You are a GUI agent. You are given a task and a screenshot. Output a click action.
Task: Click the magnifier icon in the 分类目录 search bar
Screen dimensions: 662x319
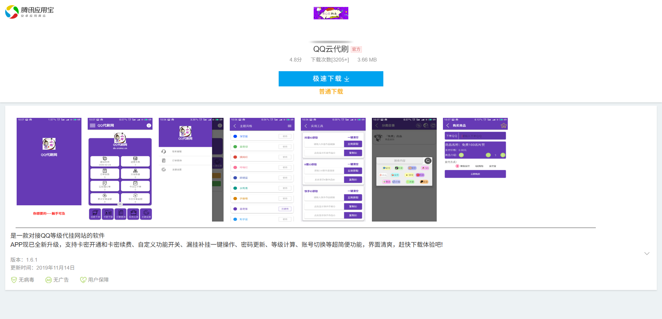[428, 160]
